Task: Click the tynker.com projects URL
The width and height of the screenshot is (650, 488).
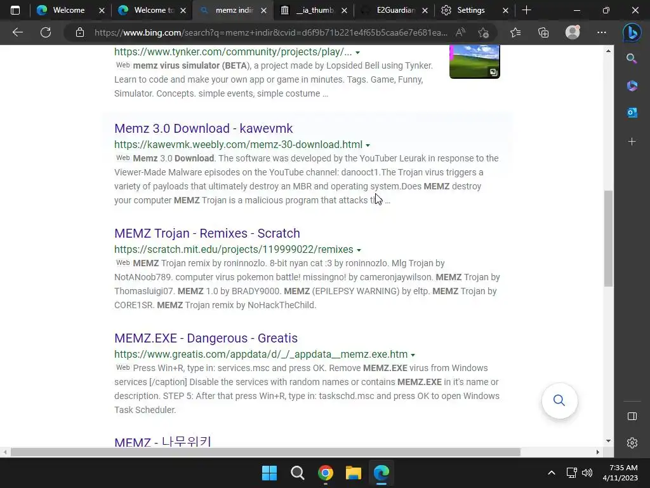Action: point(233,52)
